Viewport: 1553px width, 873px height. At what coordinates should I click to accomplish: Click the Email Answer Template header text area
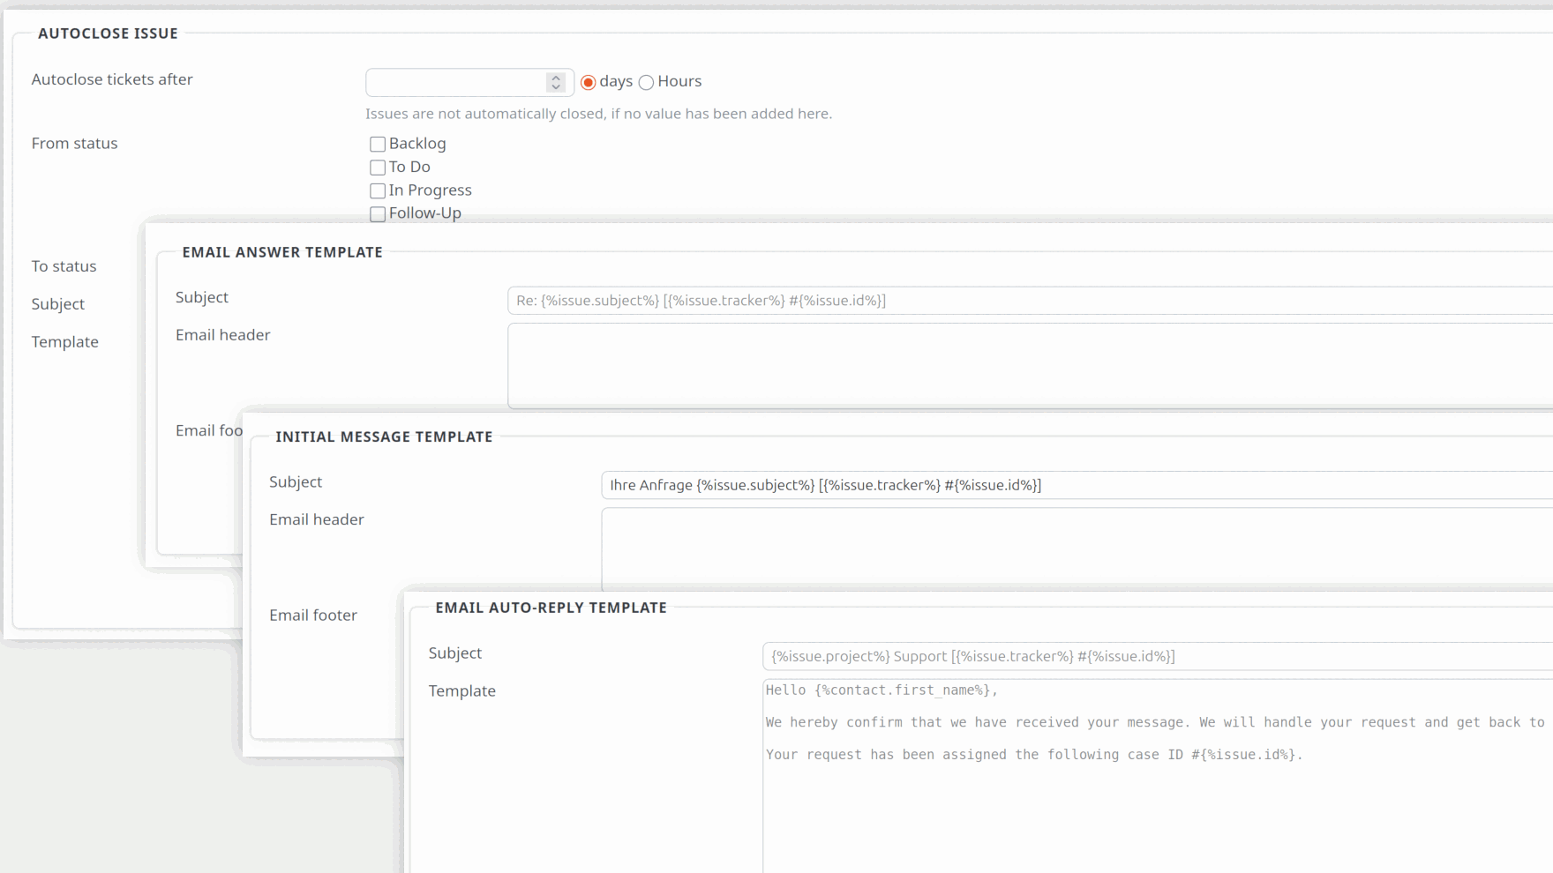coord(1030,365)
